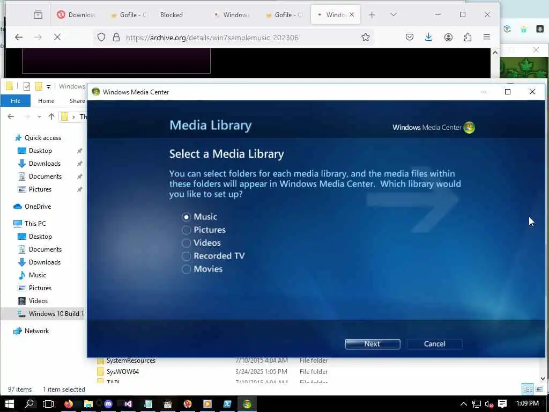
Task: Open Music under This PC
Action: [37, 275]
